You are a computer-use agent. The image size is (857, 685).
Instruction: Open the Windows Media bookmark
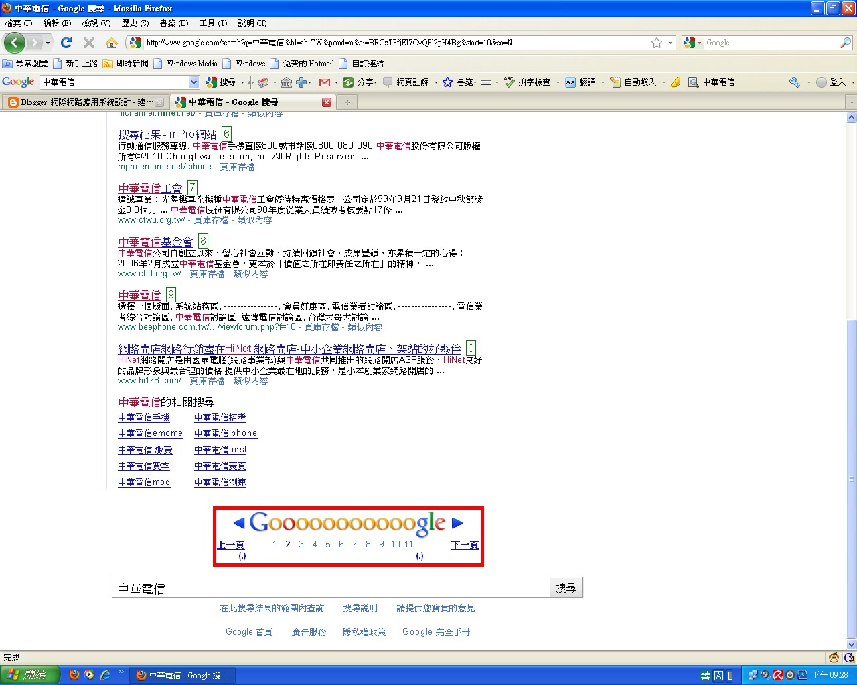pyautogui.click(x=185, y=64)
